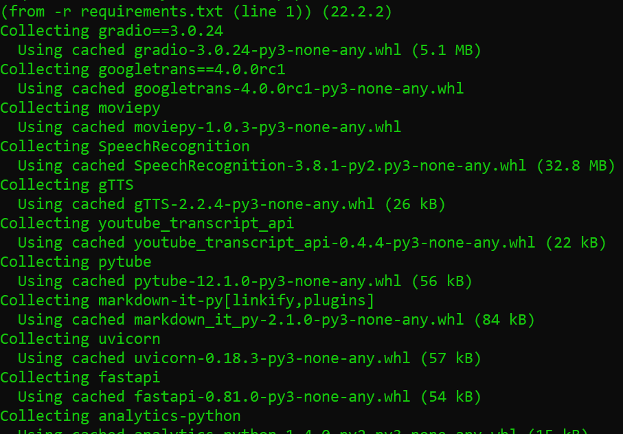Click the 'Collecting gradio==3.0.24' line

coord(112,31)
